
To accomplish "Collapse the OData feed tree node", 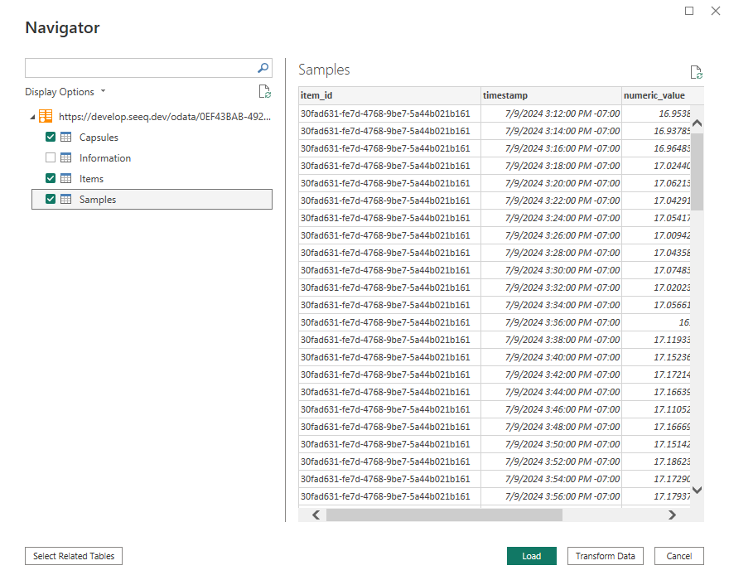I will pyautogui.click(x=31, y=115).
